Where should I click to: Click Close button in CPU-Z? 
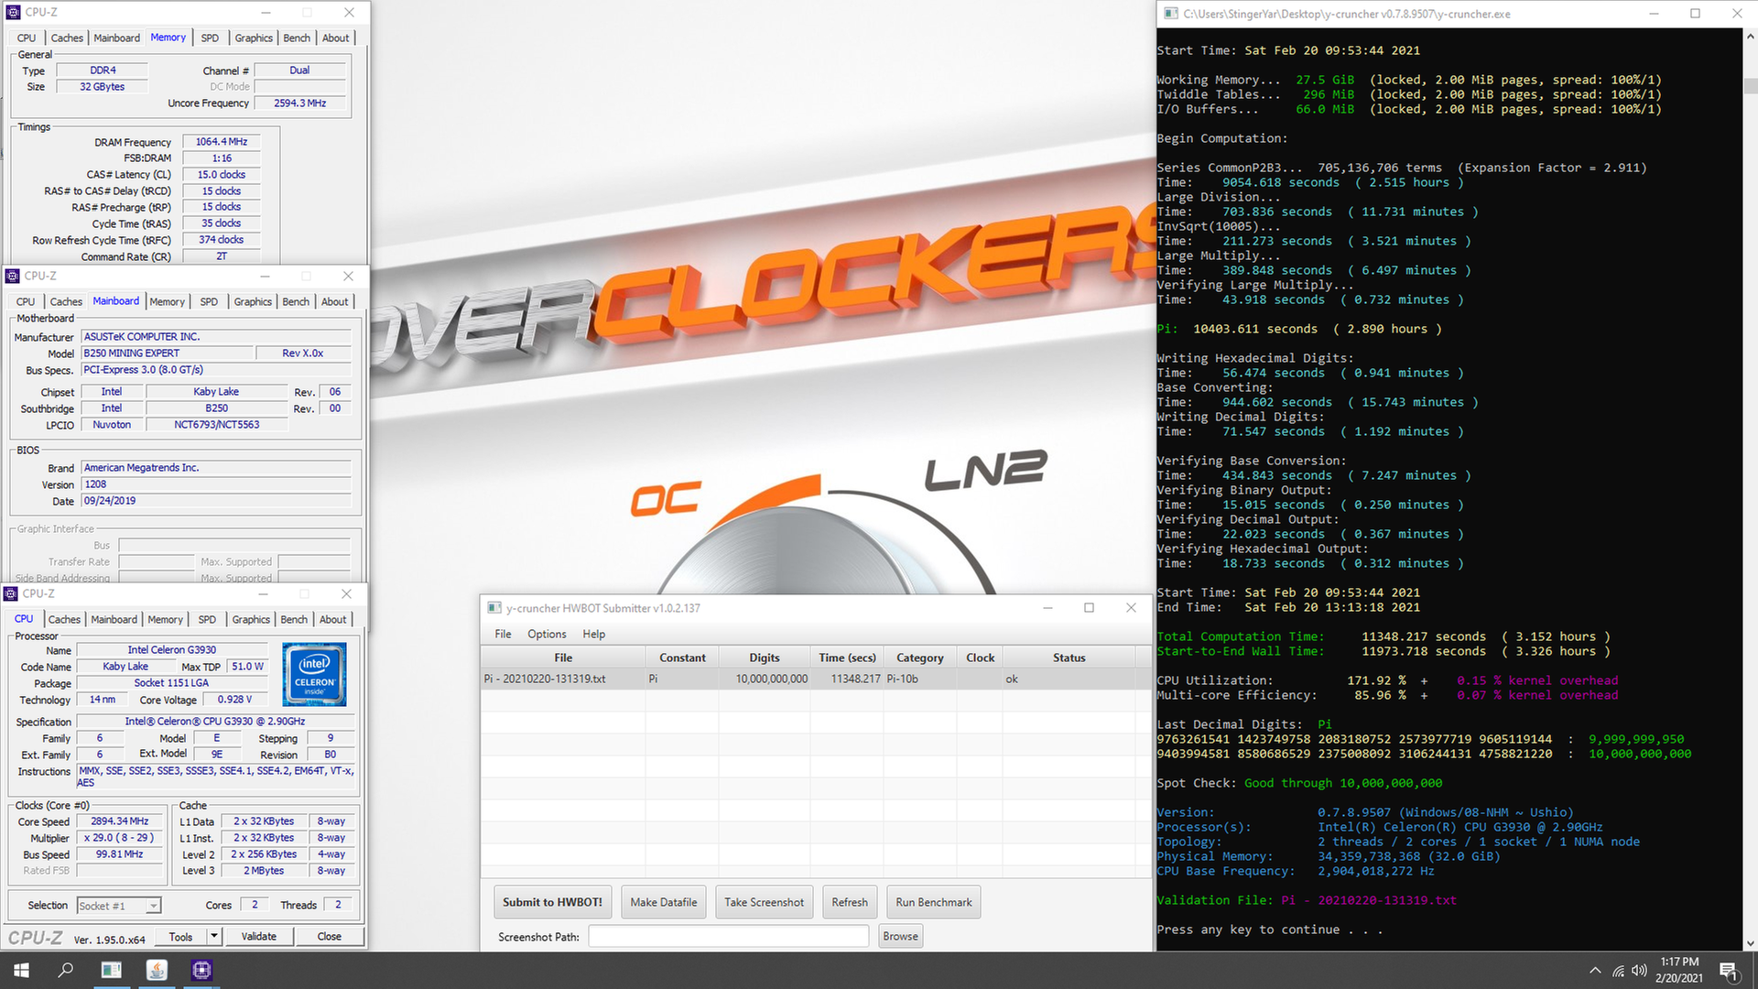(330, 936)
